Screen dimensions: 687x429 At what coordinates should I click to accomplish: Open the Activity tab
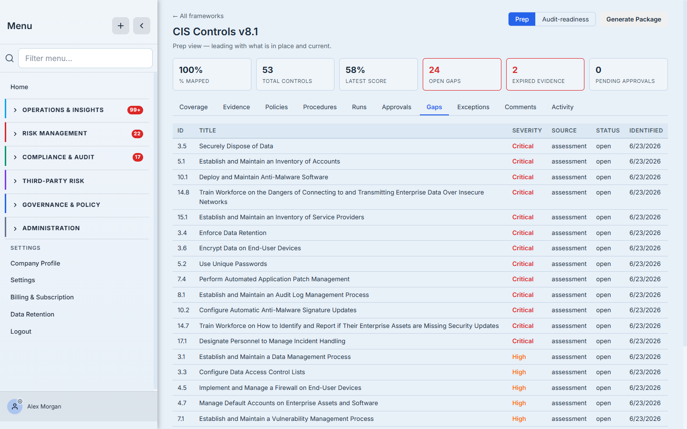(x=562, y=107)
